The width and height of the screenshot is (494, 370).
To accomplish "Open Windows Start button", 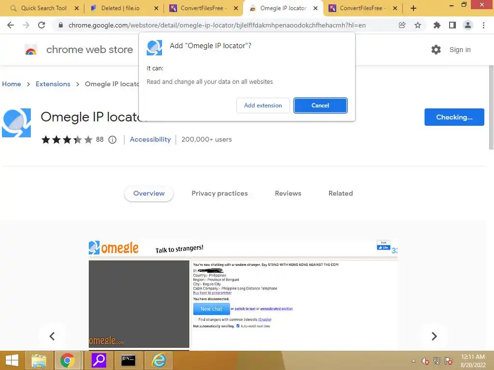I will tap(12, 360).
